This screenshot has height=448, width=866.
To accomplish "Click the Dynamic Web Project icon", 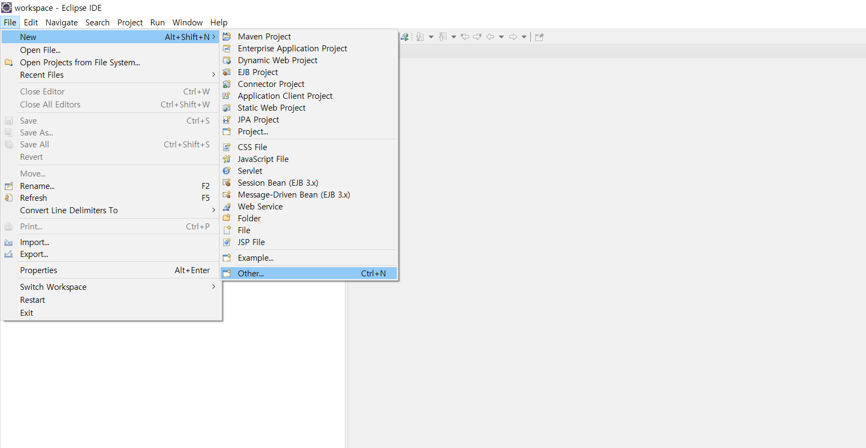I will click(x=227, y=60).
